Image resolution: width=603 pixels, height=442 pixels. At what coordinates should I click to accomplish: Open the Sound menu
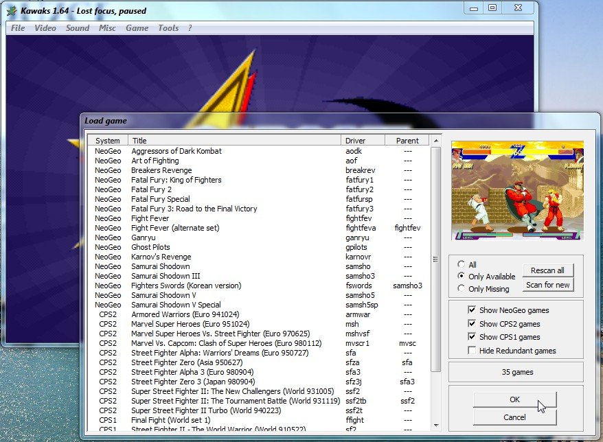pyautogui.click(x=78, y=28)
